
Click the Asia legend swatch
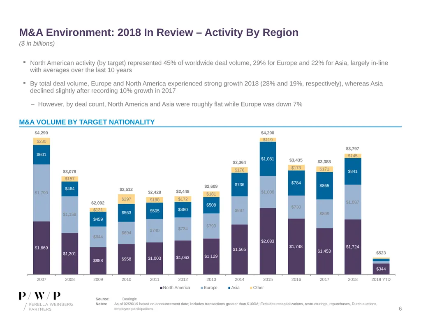(x=229, y=288)
